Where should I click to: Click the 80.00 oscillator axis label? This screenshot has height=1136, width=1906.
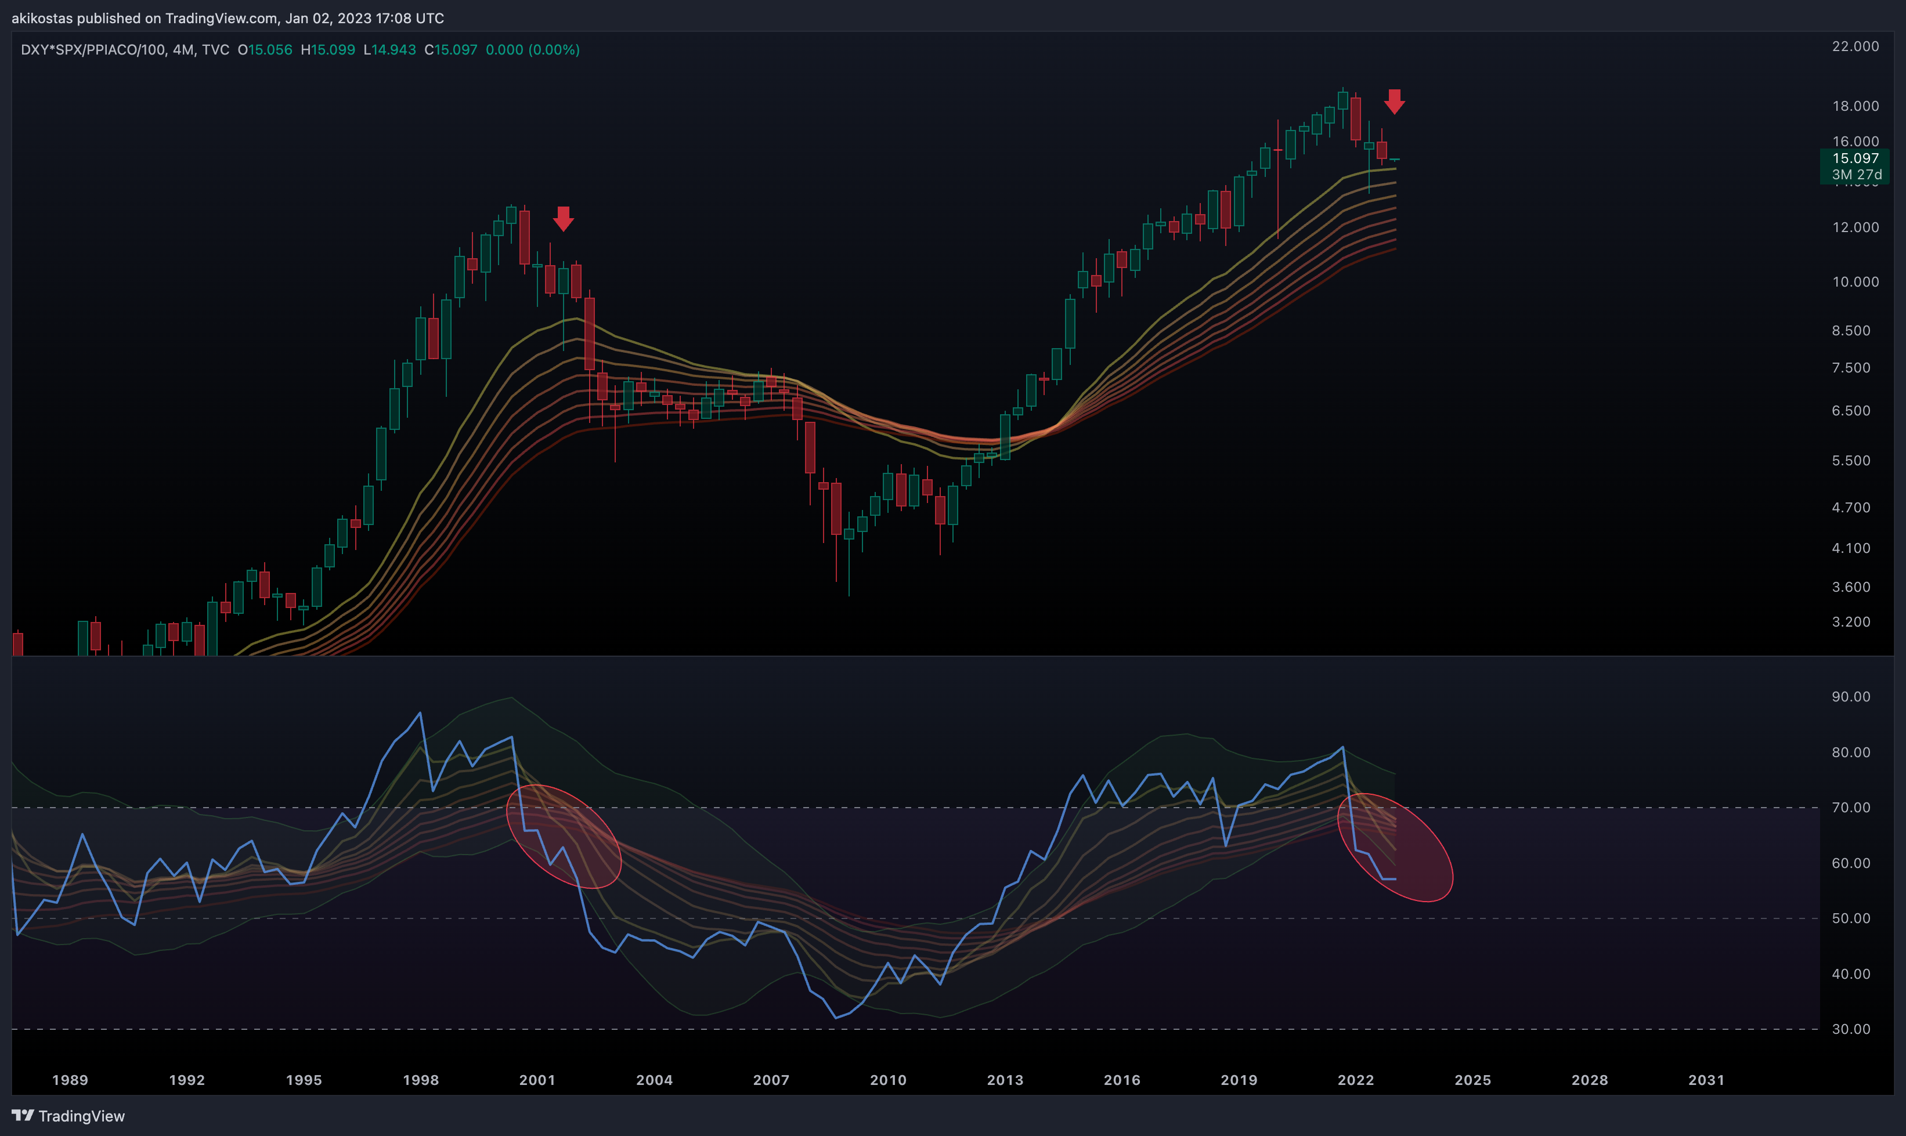click(x=1851, y=752)
